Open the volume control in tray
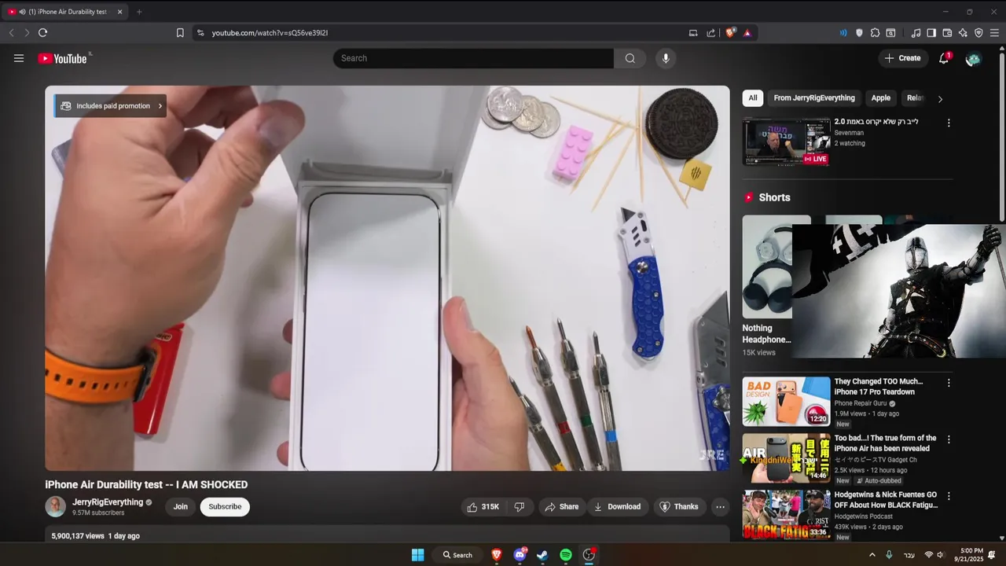The height and width of the screenshot is (566, 1006). tap(940, 555)
